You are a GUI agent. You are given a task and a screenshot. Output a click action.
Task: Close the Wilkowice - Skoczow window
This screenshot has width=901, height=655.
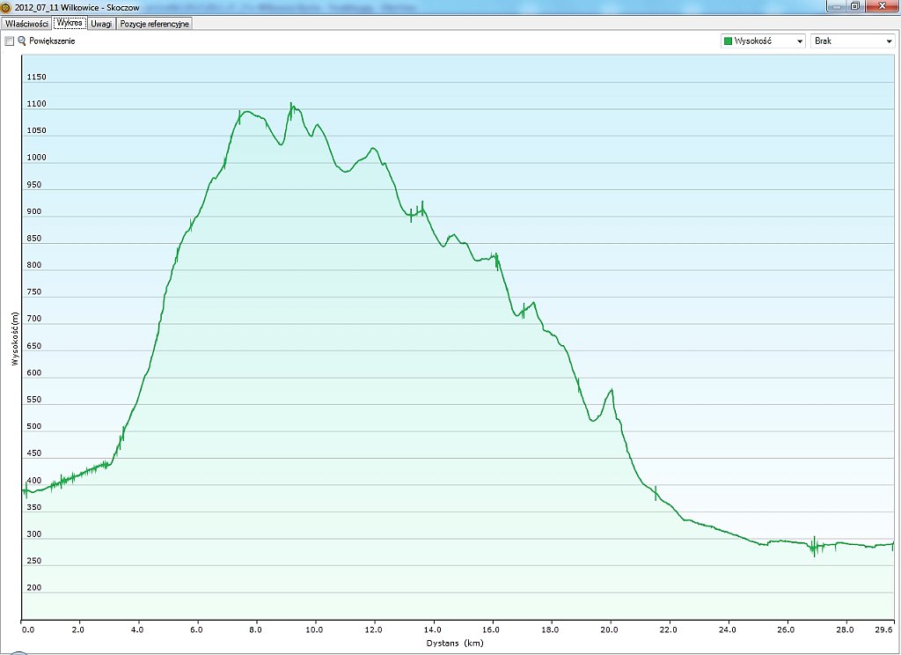pyautogui.click(x=881, y=6)
